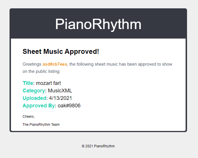198x158 pixels.
Task: Click approver name oak#9806
Action: tap(69, 106)
